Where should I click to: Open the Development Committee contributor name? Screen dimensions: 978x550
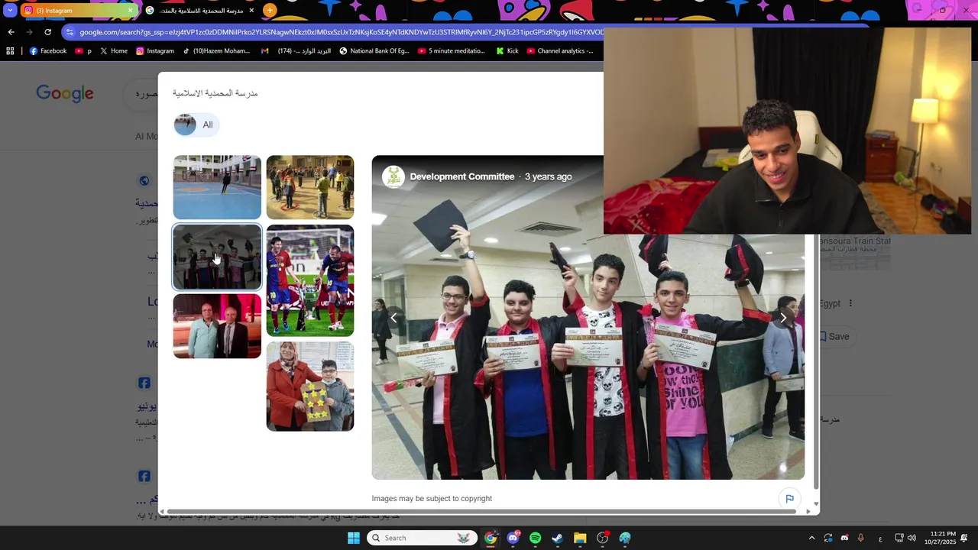coord(462,176)
